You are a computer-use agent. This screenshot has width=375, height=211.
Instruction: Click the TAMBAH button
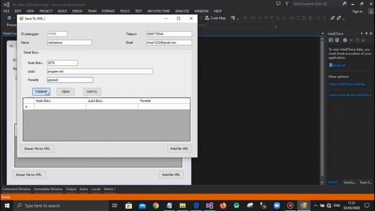(41, 91)
